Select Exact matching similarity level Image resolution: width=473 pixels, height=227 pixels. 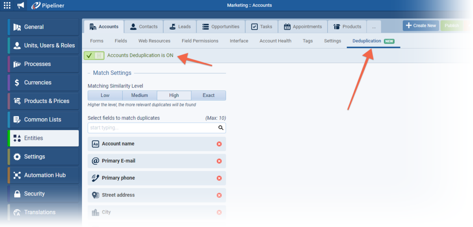pos(209,95)
